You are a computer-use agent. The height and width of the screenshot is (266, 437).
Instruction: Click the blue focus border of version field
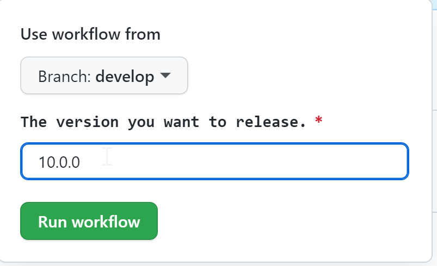214,144
